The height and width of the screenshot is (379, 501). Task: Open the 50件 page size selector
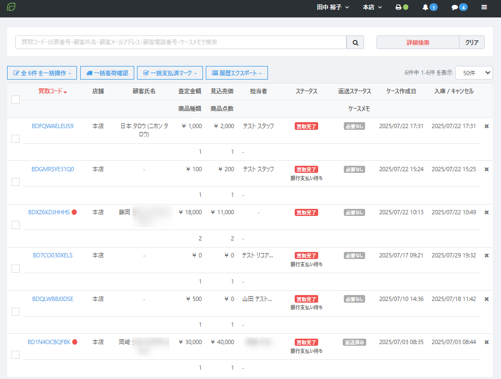coord(473,73)
